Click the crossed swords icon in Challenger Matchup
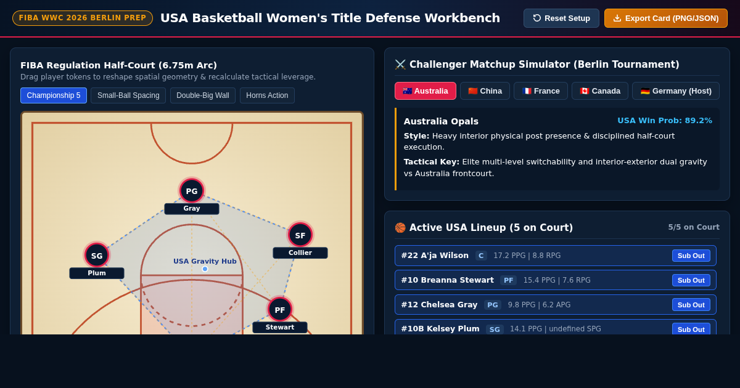 [x=400, y=65]
